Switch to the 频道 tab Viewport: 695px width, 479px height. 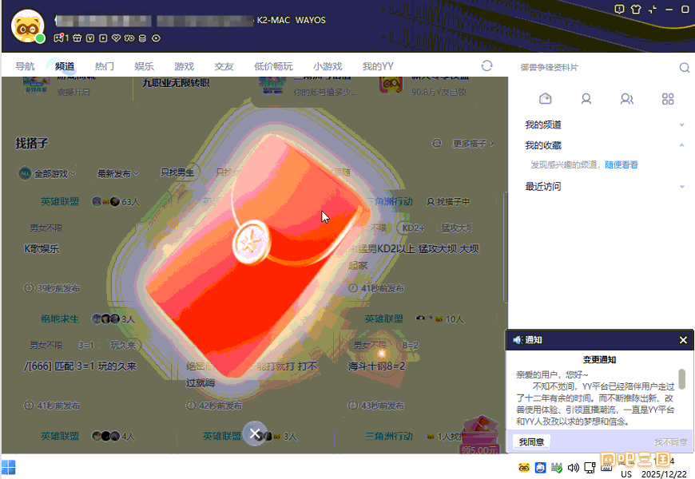[x=65, y=66]
